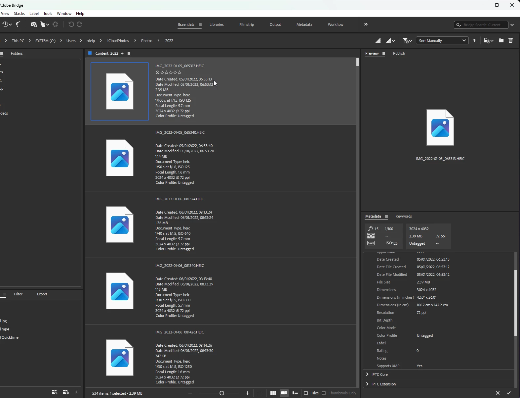This screenshot has width=520, height=398.
Task: Click the Open in Camera Raw aperture icon
Action: [x=55, y=24]
